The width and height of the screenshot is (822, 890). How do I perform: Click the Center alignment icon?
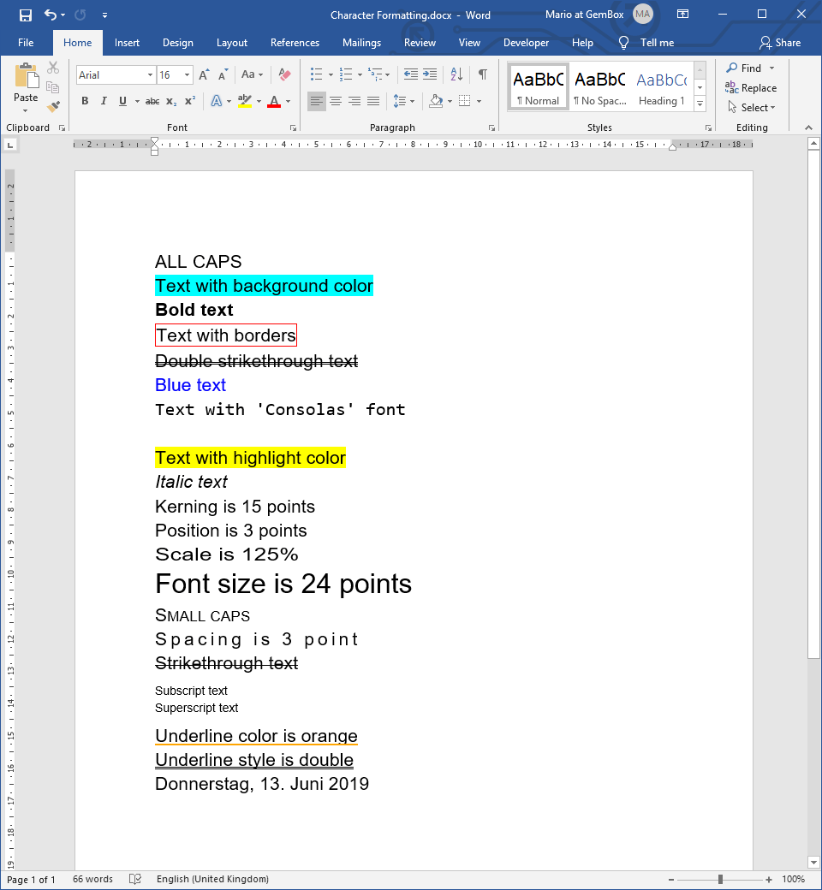click(x=336, y=101)
